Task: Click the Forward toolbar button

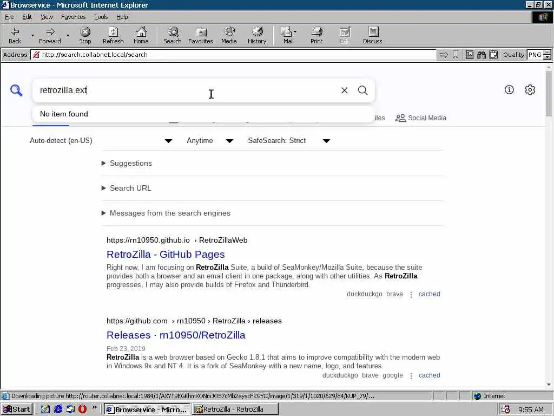Action: (50, 35)
